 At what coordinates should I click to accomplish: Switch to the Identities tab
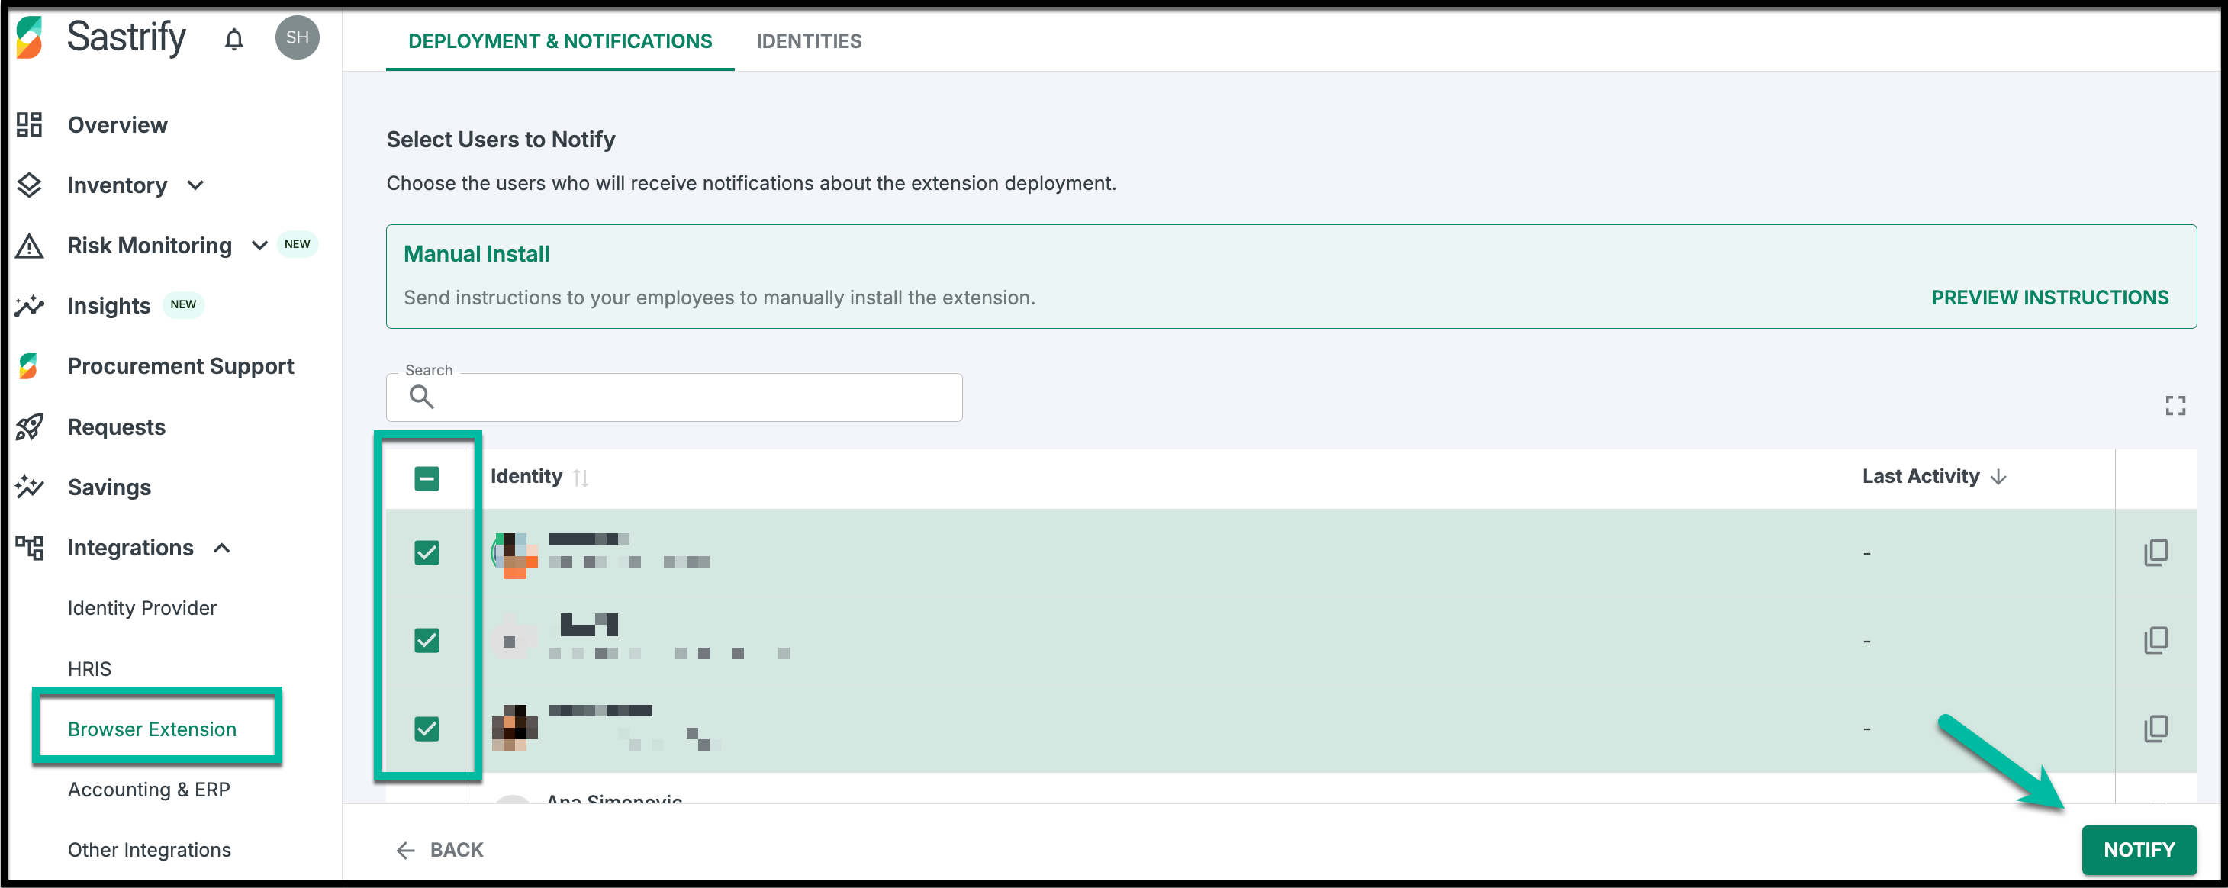pos(808,40)
